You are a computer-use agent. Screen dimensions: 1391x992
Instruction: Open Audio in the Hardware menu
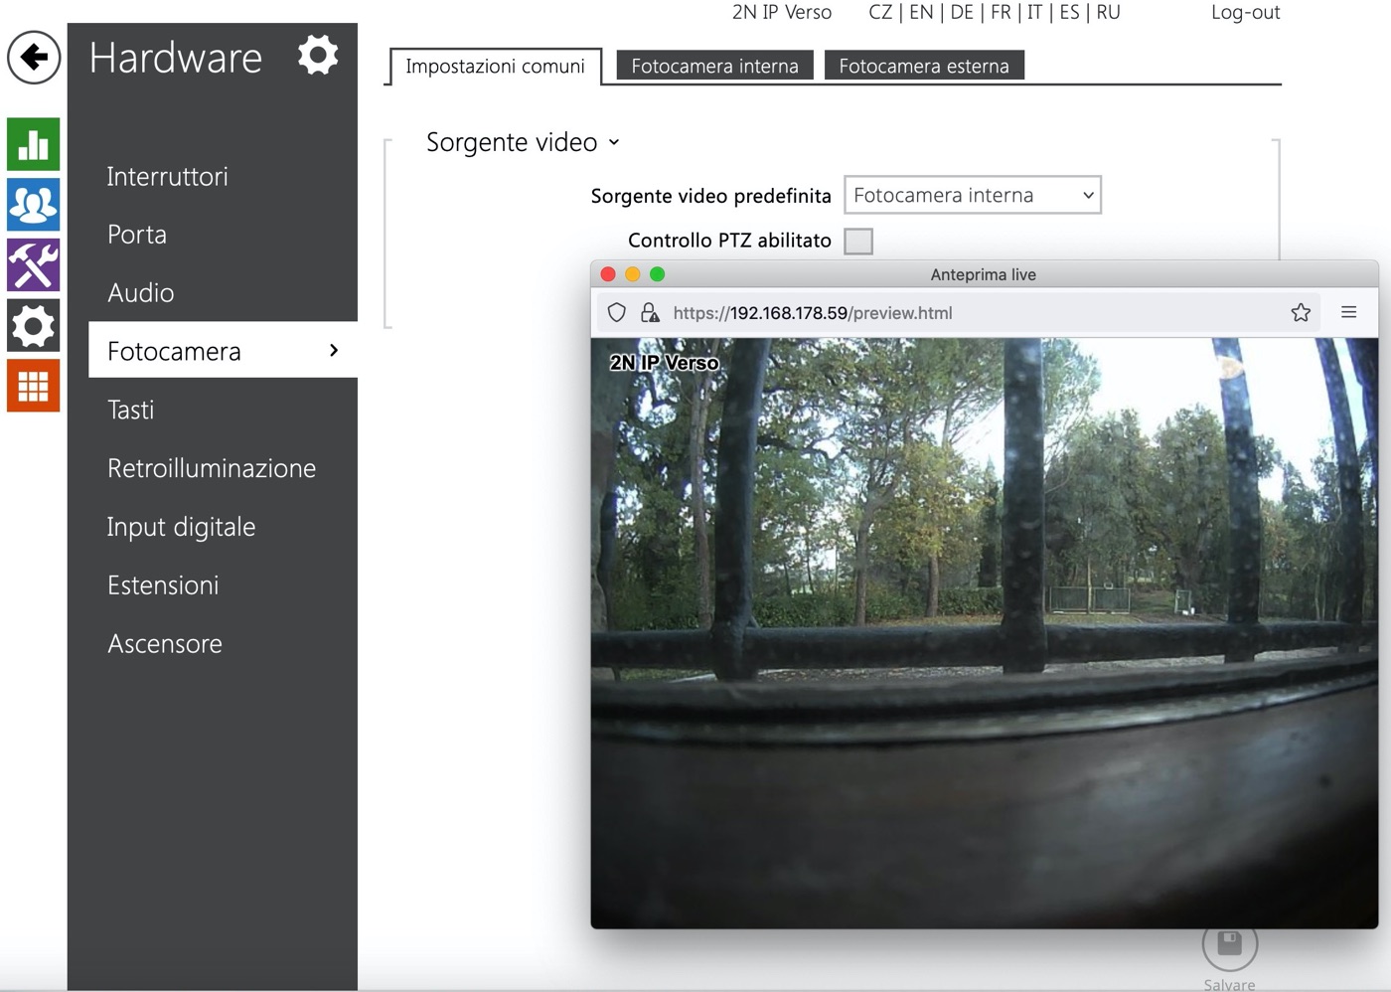141,293
